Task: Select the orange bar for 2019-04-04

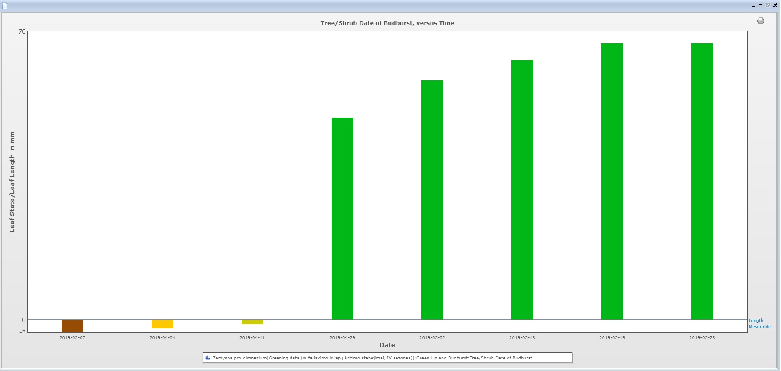Action: (162, 324)
